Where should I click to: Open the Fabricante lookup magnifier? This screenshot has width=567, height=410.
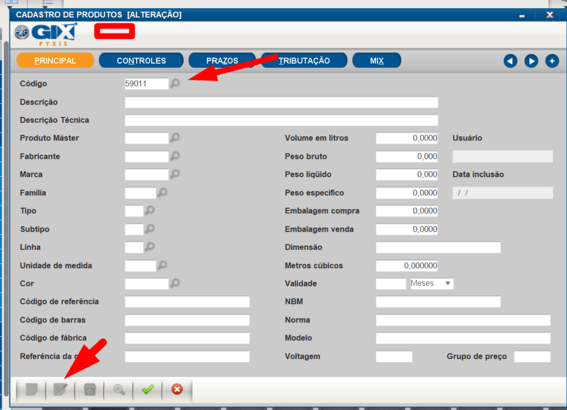point(175,156)
